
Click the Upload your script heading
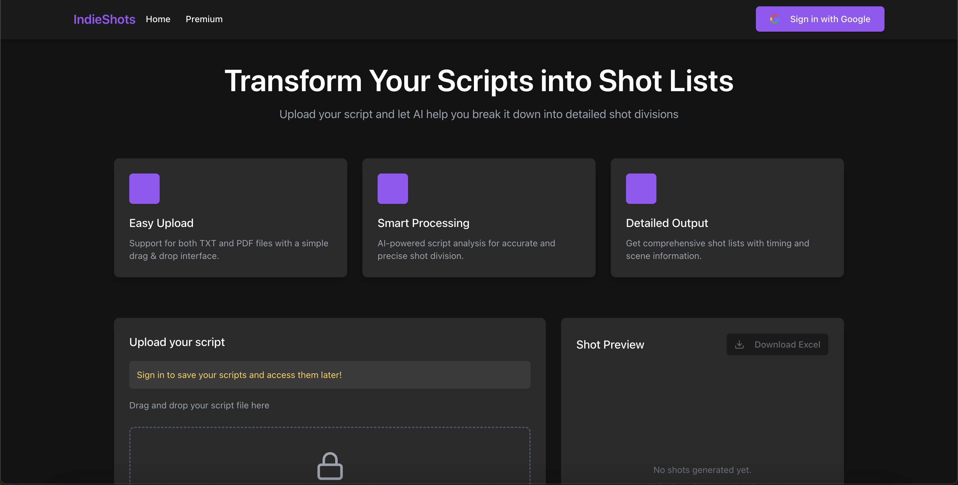pyautogui.click(x=177, y=342)
